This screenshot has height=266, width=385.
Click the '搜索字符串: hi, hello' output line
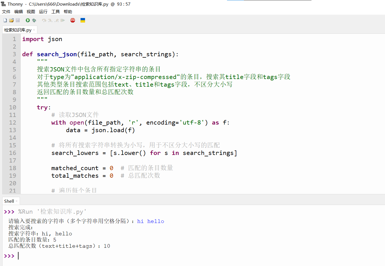[40, 234]
